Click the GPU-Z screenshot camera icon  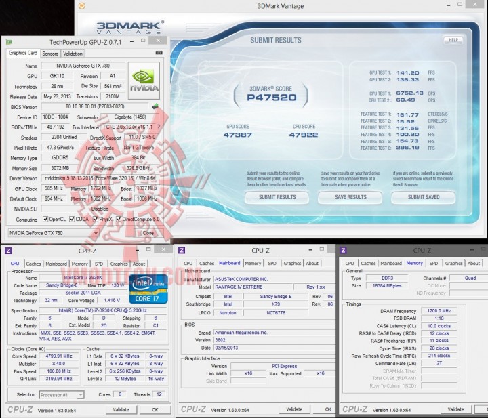[159, 53]
